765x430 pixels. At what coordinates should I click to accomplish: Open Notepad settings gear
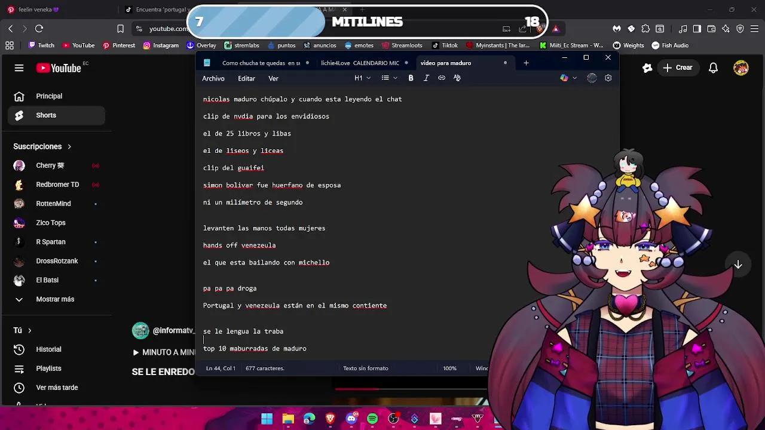click(x=608, y=78)
